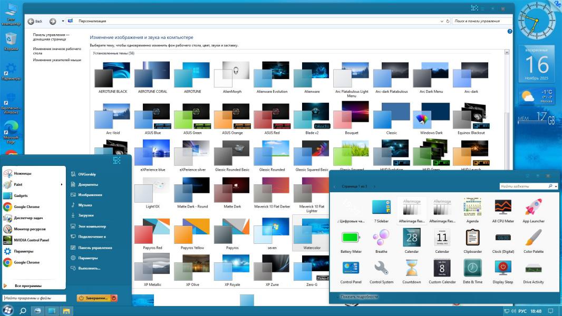
Task: Select the All CPU Meter gadget
Action: point(503,208)
